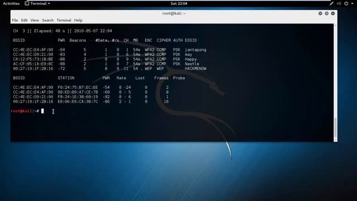Click station 'F8:24:1E:38:60:19'
The height and width of the screenshot is (201, 357).
pyautogui.click(x=78, y=97)
